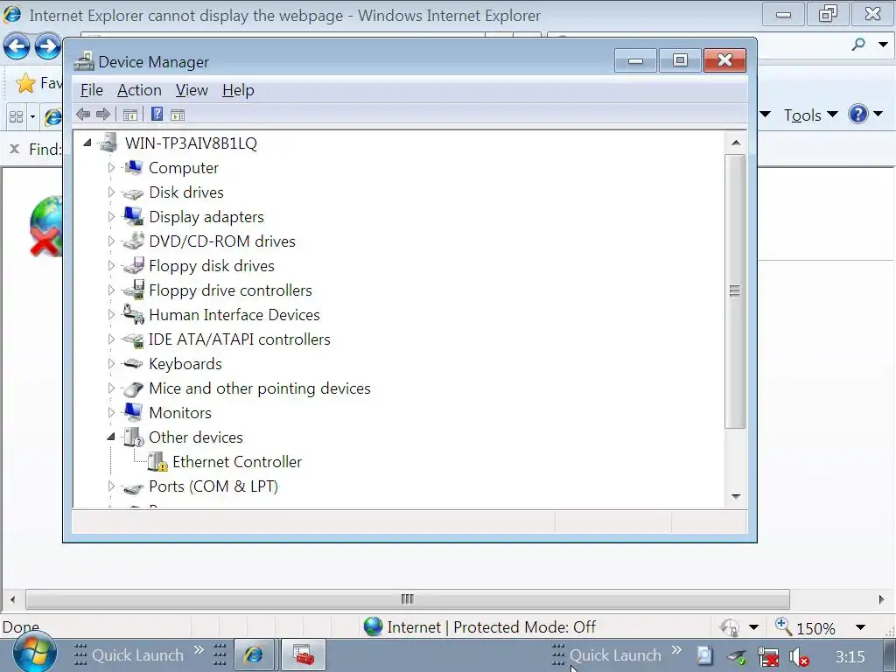Expand the DVD/CD-ROM drives node
Viewport: 896px width, 672px height.
[111, 241]
